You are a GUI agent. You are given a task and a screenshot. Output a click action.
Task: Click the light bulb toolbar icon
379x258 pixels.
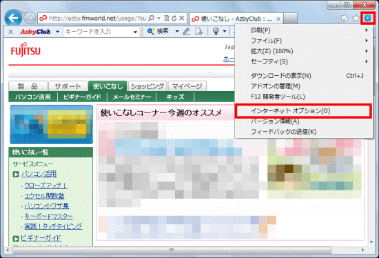tap(216, 32)
